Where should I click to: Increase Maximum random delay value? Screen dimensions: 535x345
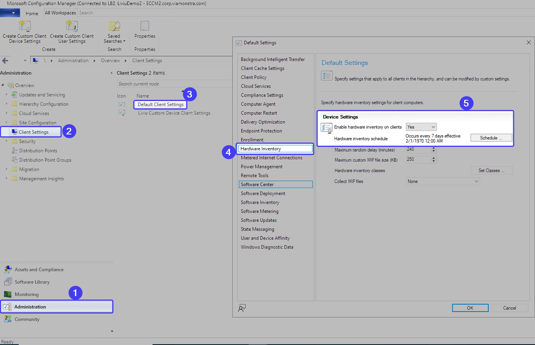coord(434,148)
